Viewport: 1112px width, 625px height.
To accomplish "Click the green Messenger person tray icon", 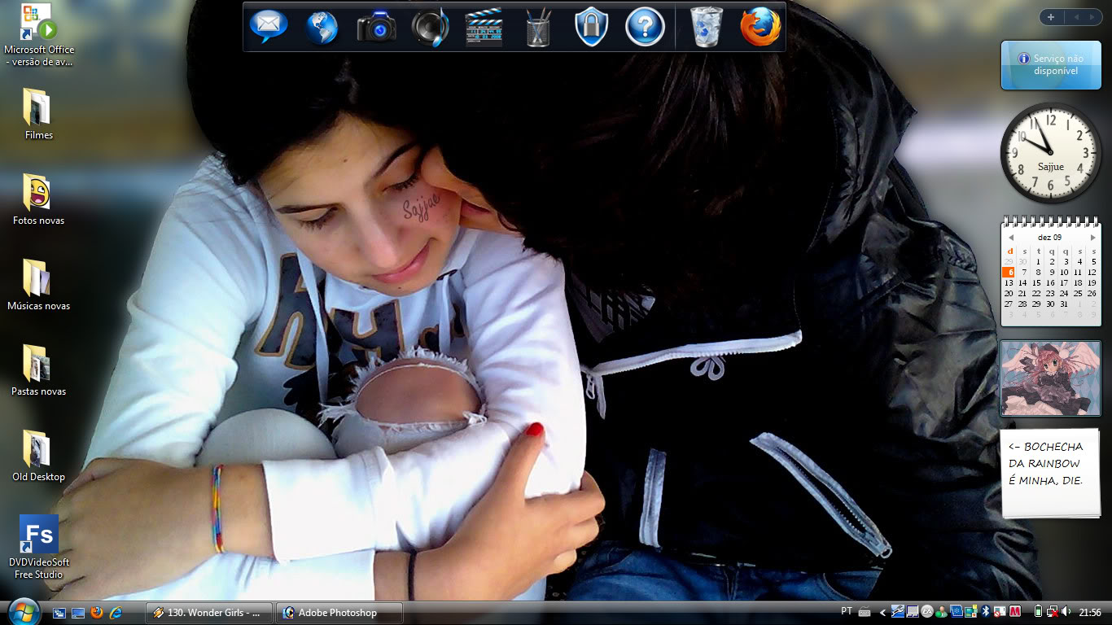I will click(942, 611).
